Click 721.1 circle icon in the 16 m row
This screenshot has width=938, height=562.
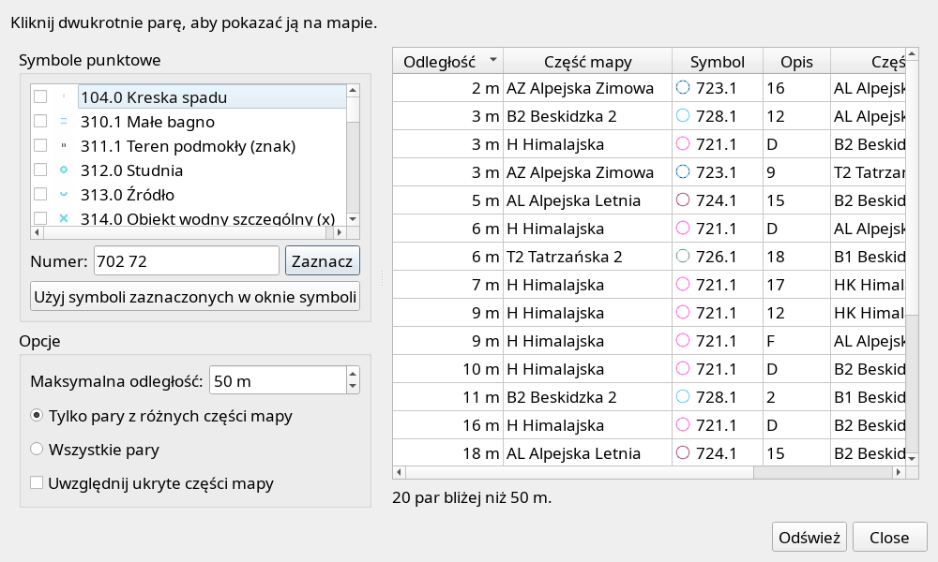(x=683, y=424)
